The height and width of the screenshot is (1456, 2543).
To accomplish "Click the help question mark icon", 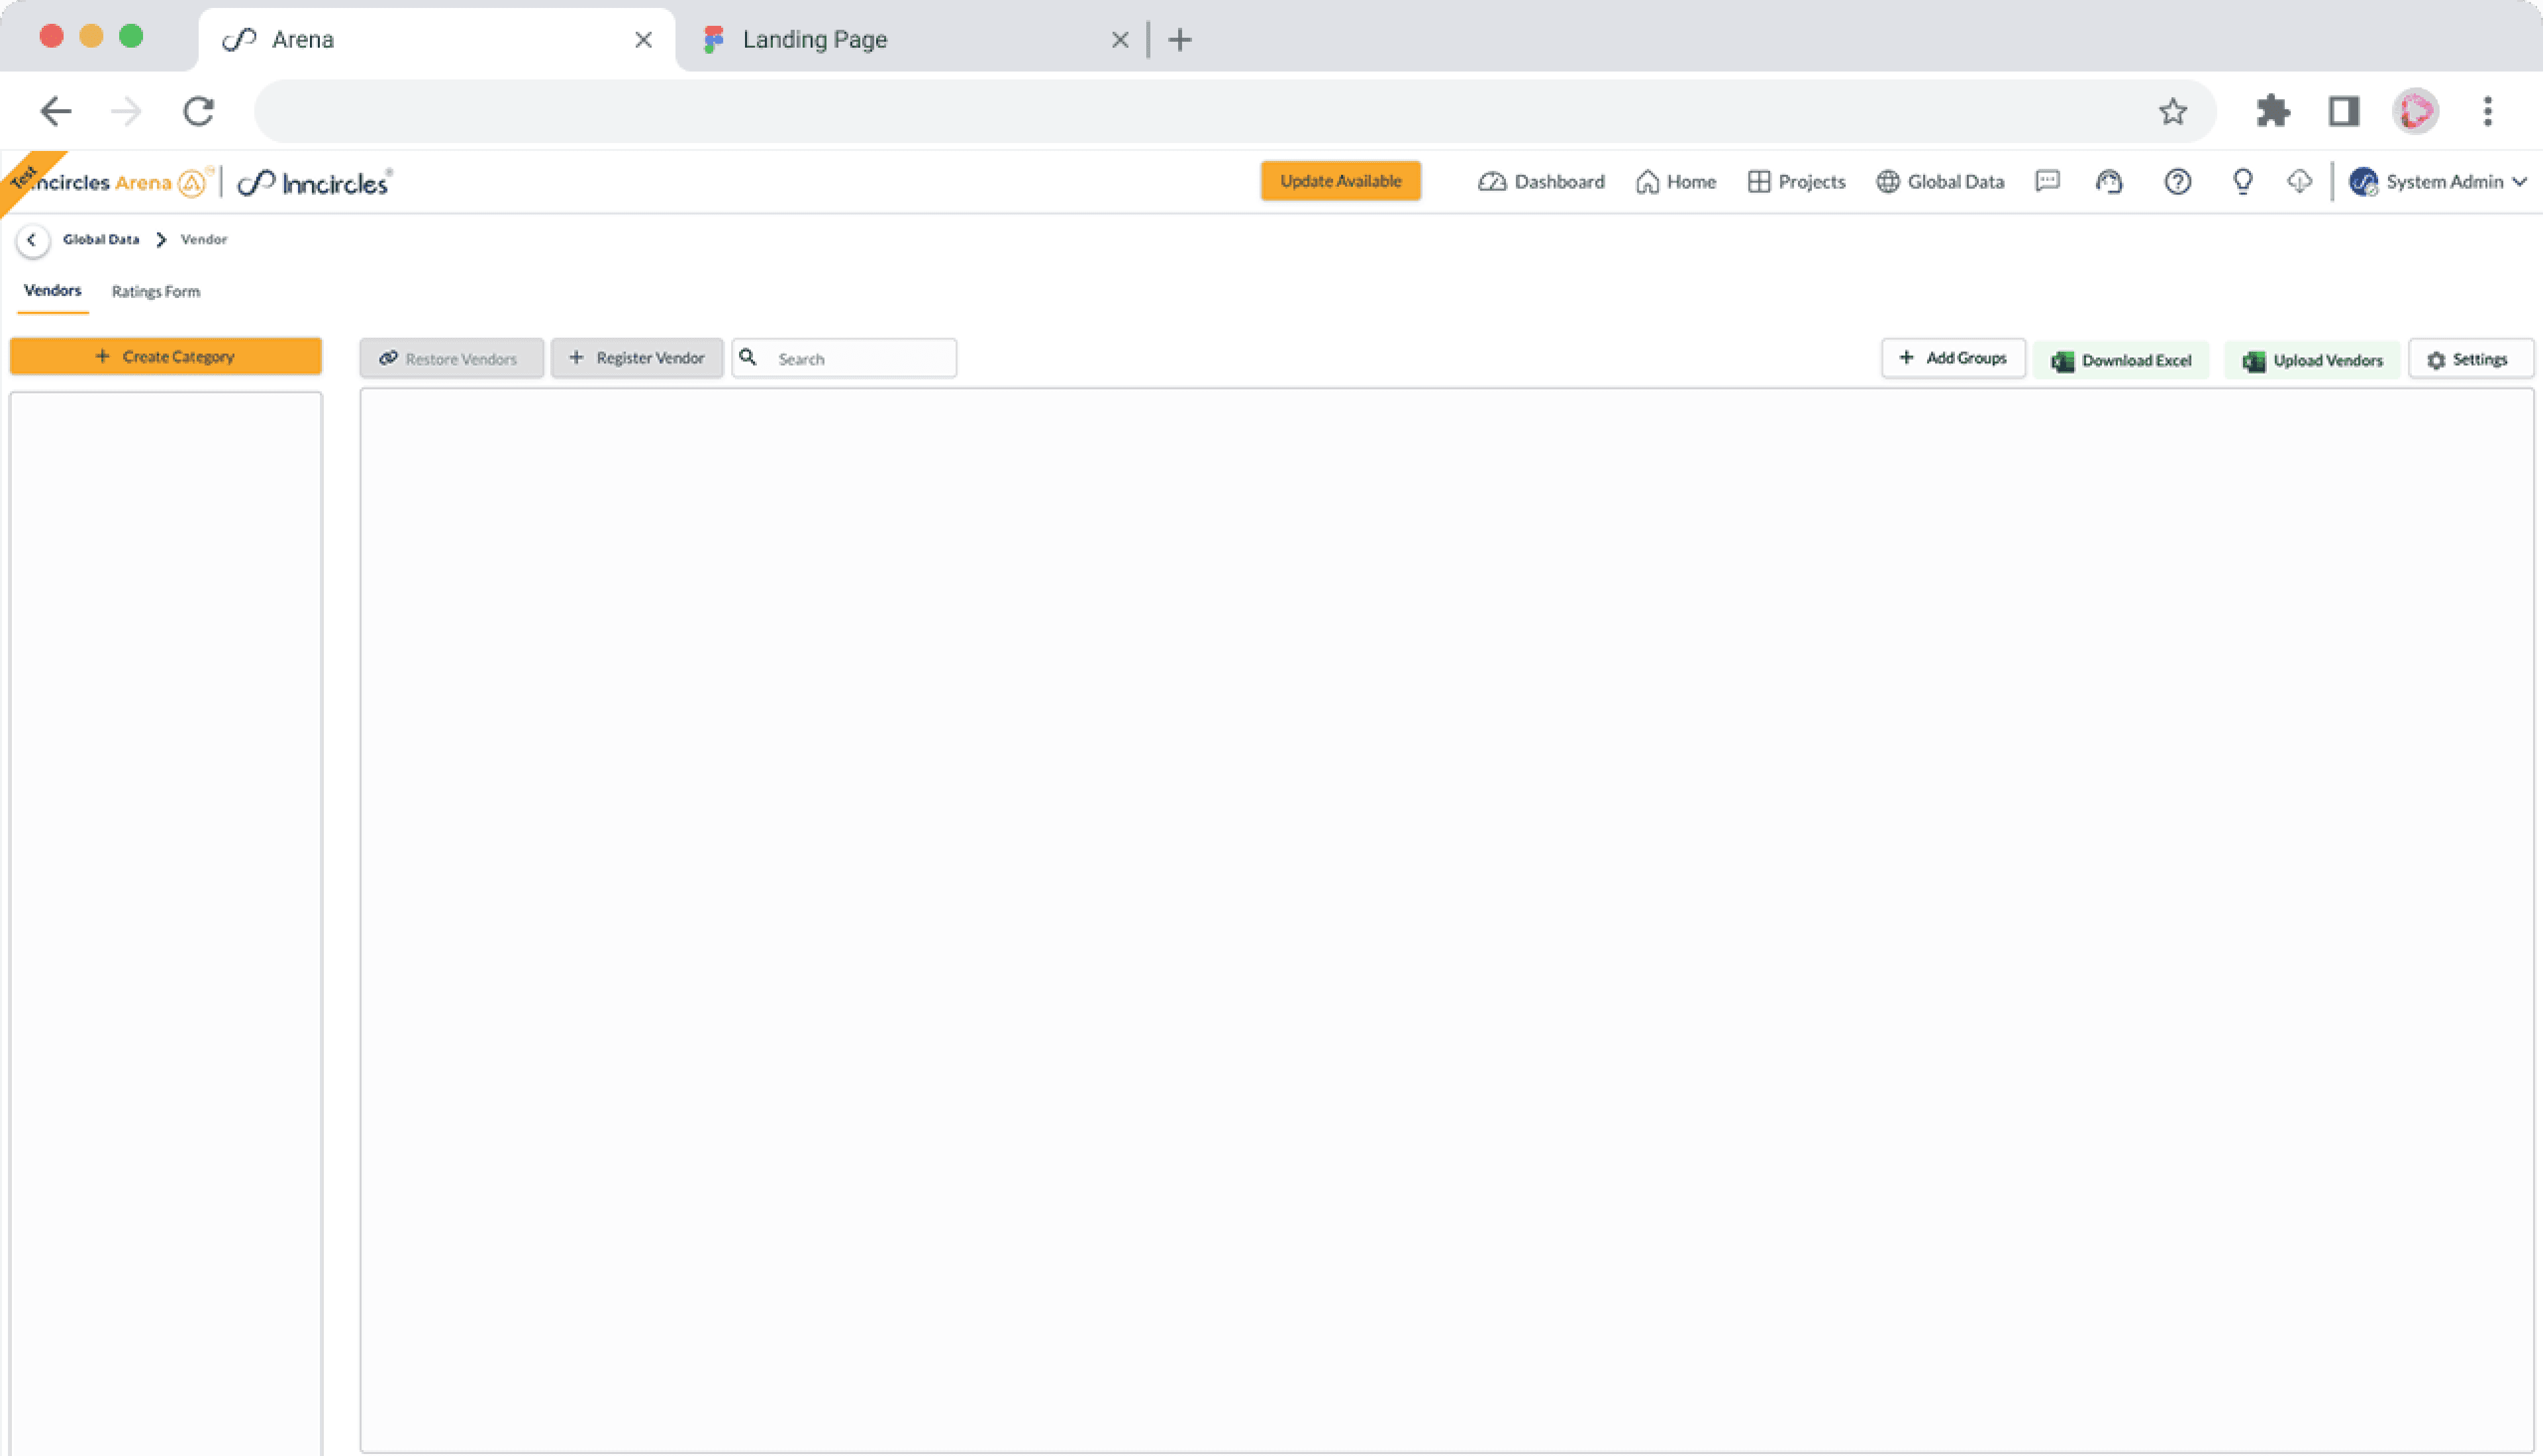I will tap(2177, 181).
